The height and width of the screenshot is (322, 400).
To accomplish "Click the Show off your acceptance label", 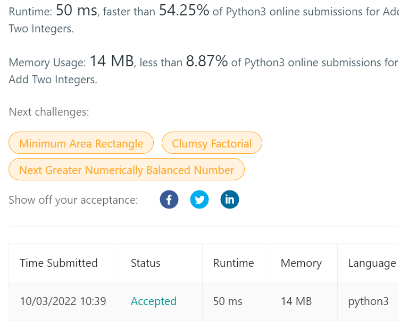I will pos(73,200).
